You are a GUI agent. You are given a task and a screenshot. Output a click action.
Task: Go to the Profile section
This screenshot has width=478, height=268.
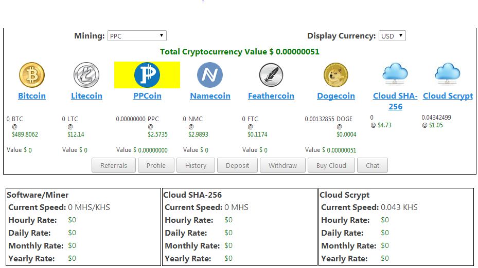156,165
